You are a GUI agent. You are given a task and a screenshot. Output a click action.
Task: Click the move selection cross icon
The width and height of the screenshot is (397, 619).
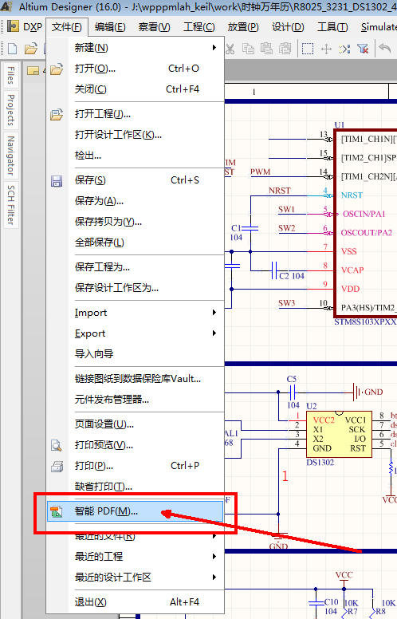pyautogui.click(x=326, y=49)
